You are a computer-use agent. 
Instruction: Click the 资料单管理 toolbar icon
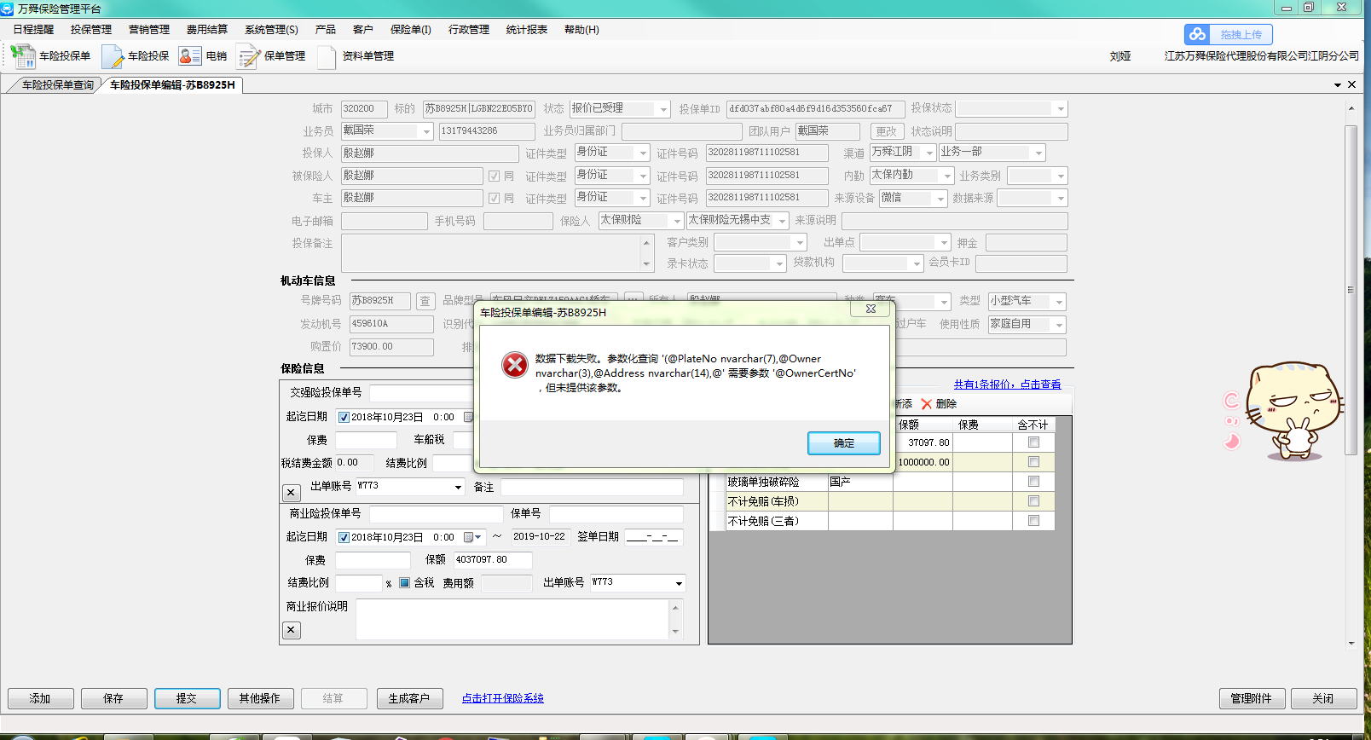coord(327,56)
